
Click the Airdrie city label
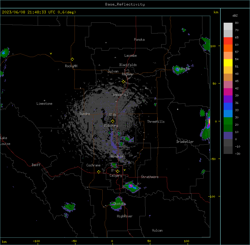coord(117,157)
